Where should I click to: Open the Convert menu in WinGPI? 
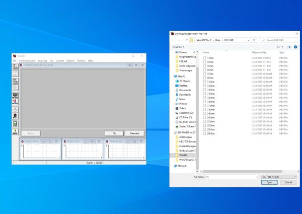pyautogui.click(x=60, y=60)
